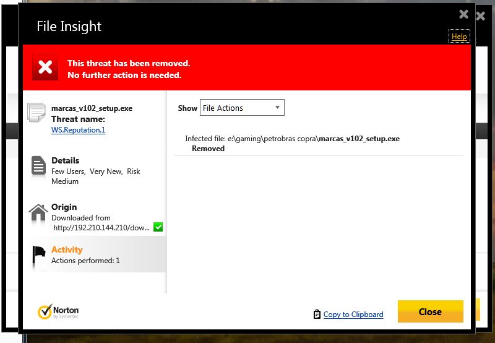The height and width of the screenshot is (343, 495).
Task: Click the Copy to Clipboard link
Action: click(353, 315)
